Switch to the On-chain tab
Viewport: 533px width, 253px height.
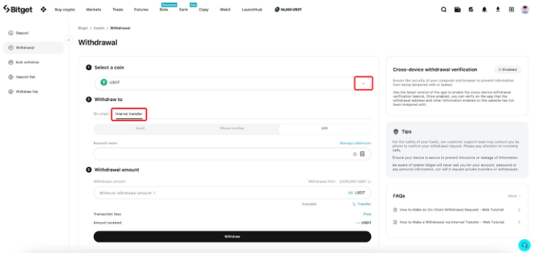pyautogui.click(x=101, y=114)
